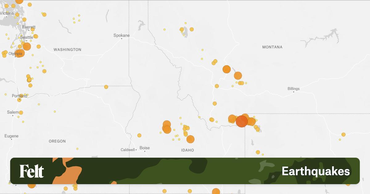Click the MONTANA state label
The width and height of the screenshot is (370, 194).
point(272,47)
